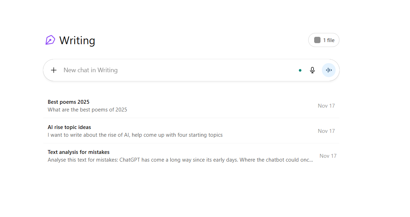Click the Nov 17 date for Text analysis
This screenshot has height=217, width=410.
pos(328,156)
